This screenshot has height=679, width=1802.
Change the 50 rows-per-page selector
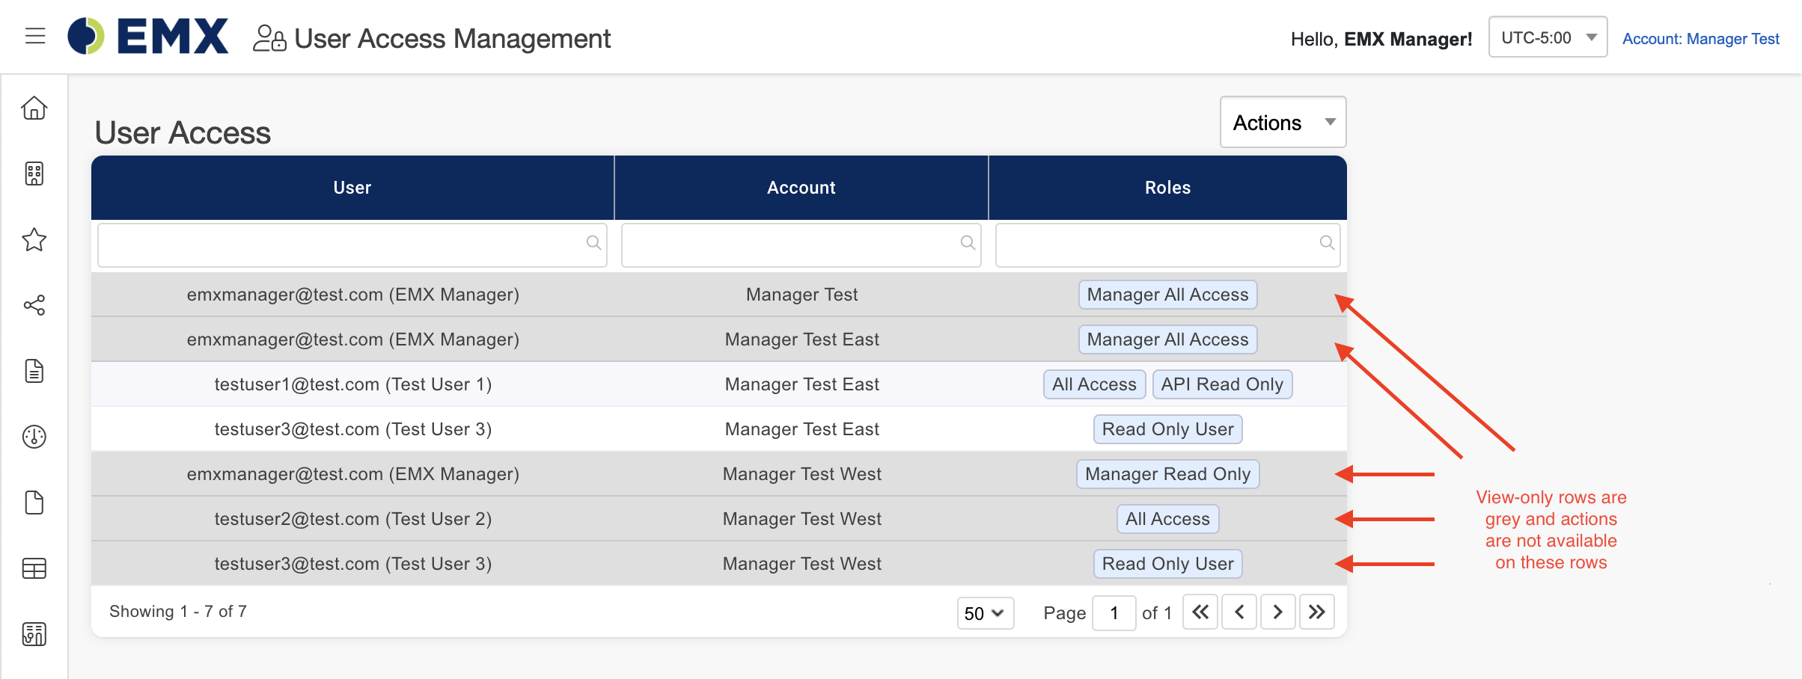coord(985,613)
